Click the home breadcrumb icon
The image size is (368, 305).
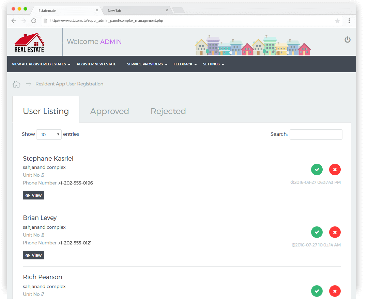(x=16, y=84)
